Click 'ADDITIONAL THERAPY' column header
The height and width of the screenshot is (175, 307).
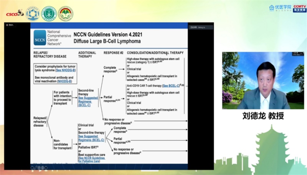coord(87,55)
